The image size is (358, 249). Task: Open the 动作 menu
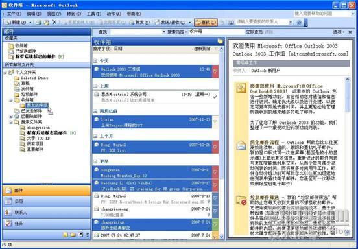coord(113,14)
